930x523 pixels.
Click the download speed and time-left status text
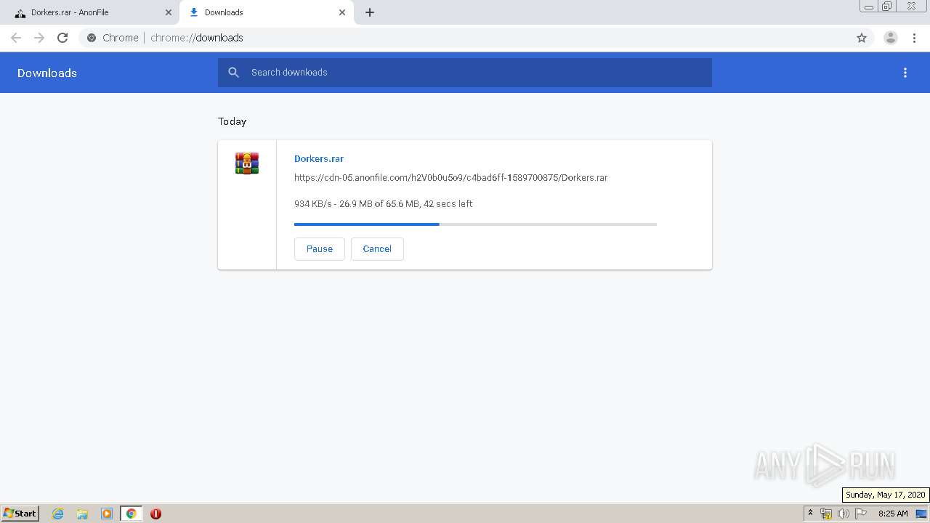coord(383,204)
